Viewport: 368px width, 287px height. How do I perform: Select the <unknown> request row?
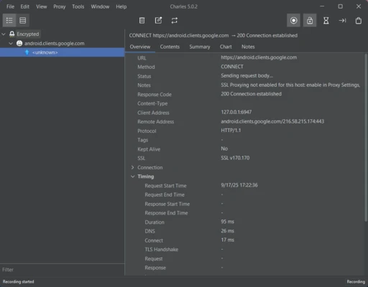(x=63, y=52)
